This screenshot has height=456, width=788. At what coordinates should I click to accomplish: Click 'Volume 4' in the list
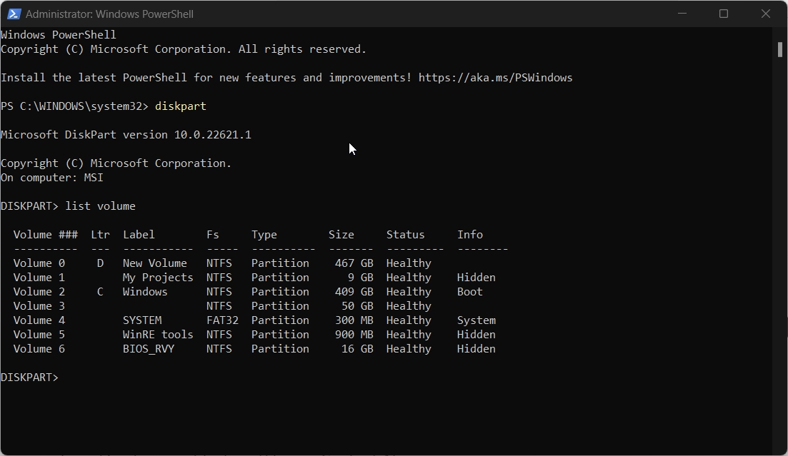(x=39, y=320)
